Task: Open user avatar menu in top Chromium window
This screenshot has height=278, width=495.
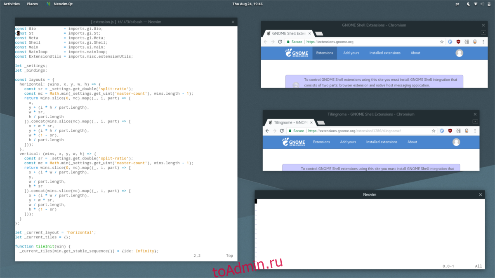Action: pyautogui.click(x=459, y=53)
